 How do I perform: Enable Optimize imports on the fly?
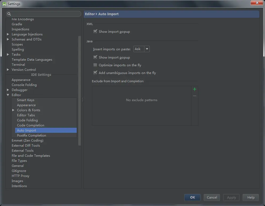tap(95, 65)
